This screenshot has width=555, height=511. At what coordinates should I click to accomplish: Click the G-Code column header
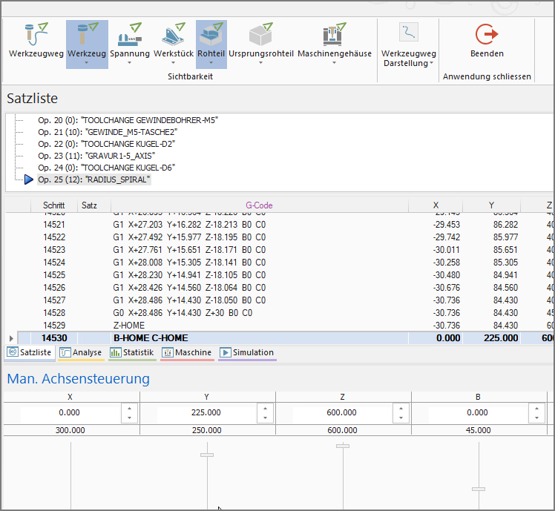[x=259, y=205]
